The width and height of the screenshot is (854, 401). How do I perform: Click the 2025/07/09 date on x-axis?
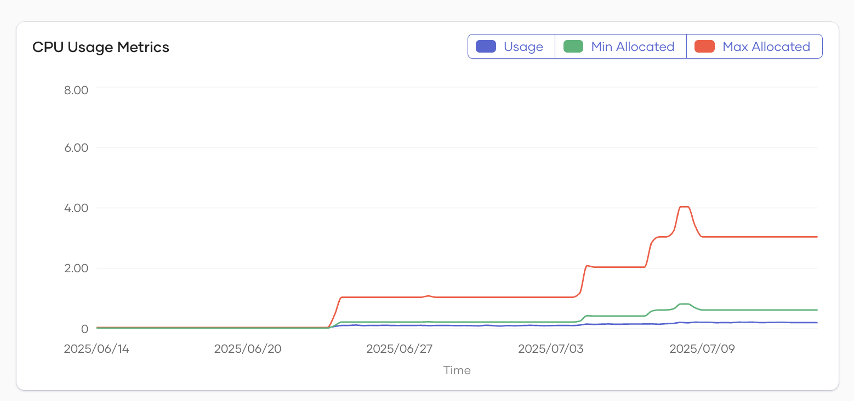pyautogui.click(x=703, y=349)
